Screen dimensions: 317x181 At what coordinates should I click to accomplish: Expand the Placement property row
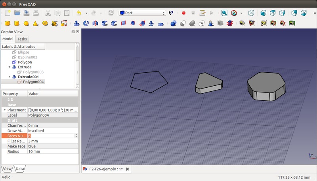[x=5, y=109]
